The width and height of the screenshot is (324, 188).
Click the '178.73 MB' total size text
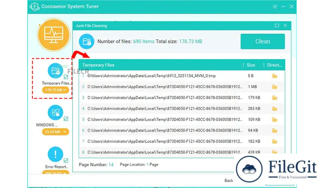(191, 42)
